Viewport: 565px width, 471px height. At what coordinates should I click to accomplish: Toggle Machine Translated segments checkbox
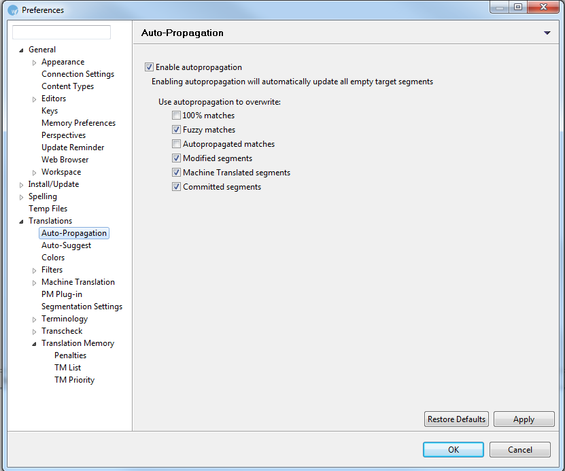[x=176, y=173]
